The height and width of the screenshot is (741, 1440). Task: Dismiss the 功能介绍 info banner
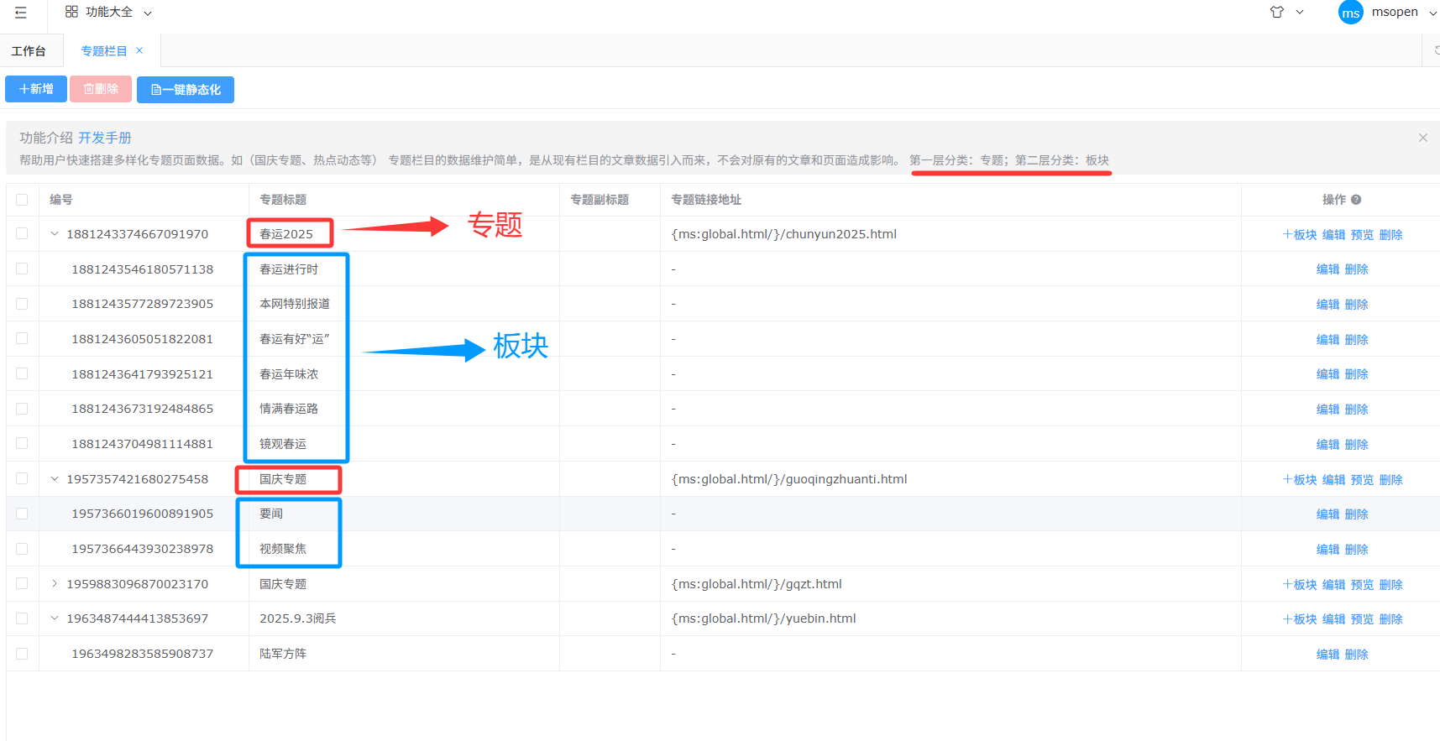[x=1422, y=138]
